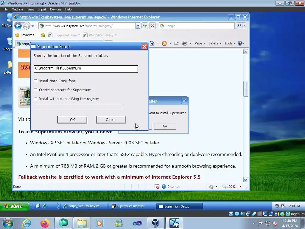Click No in the Supermium Installer dialog
Viewport: 305px width, 229px height.
pos(165,126)
